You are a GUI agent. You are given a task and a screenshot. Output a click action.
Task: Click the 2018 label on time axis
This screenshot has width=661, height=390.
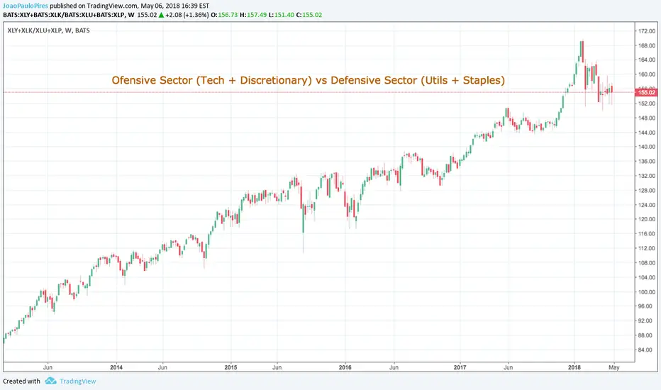pyautogui.click(x=574, y=367)
